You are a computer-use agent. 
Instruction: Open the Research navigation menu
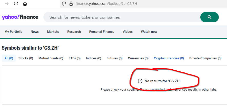tap(74, 32)
